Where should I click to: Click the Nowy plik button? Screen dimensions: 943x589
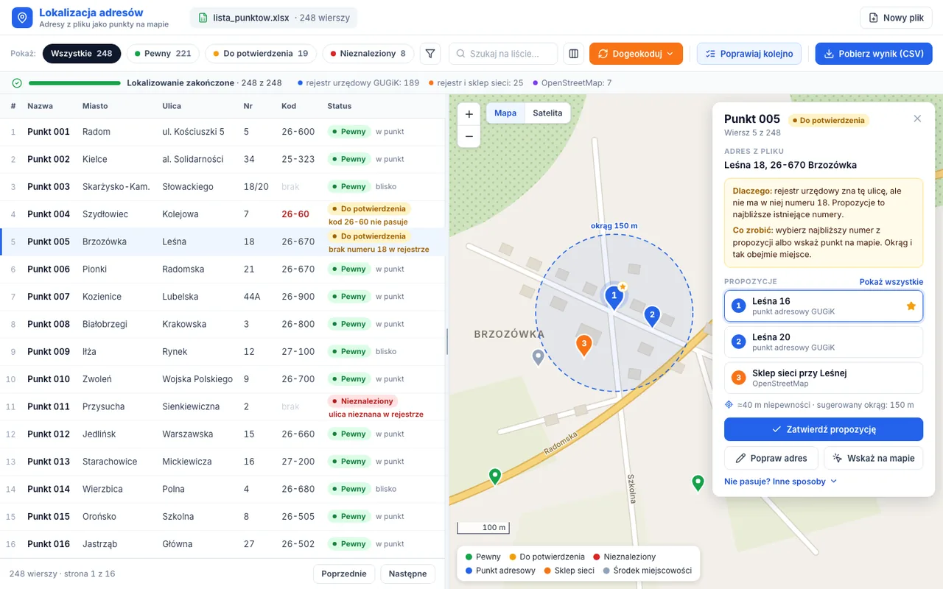[x=896, y=18]
